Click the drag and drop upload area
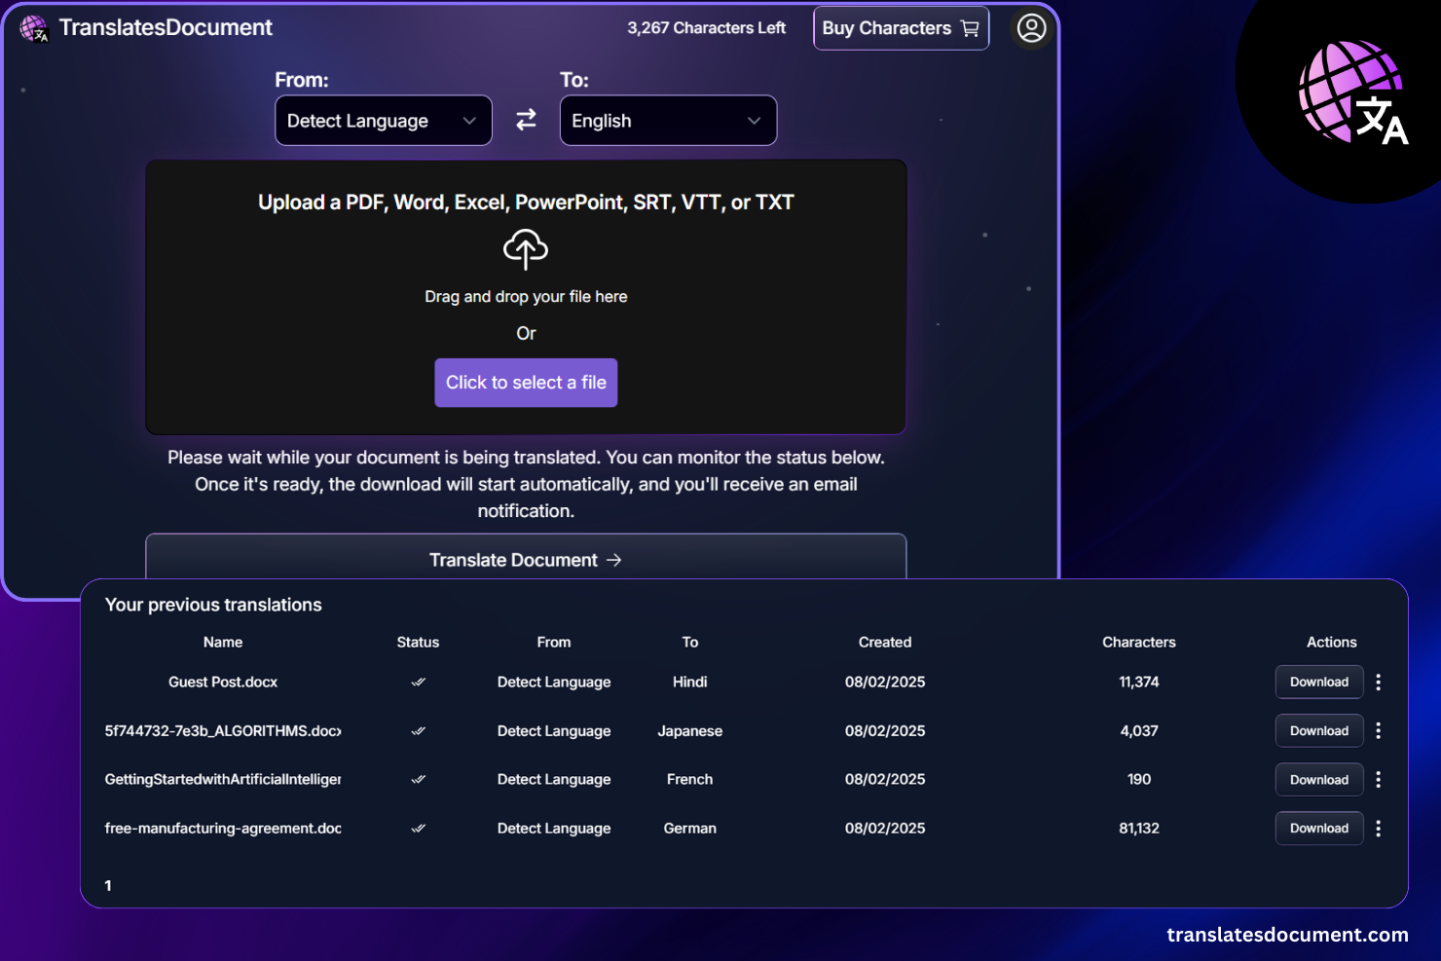This screenshot has height=961, width=1441. [x=526, y=297]
